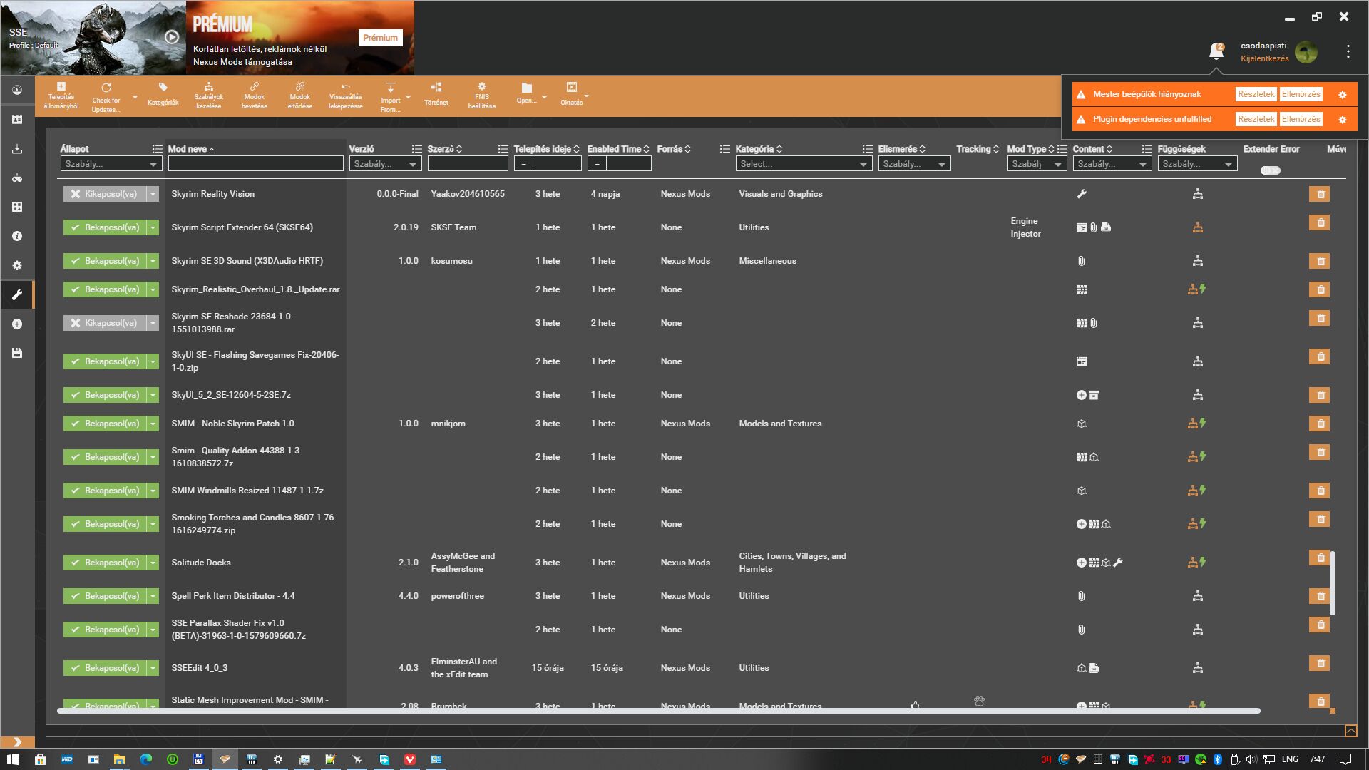Toggle SkyUI_5_2_SE Bekapcsol(va) state

pyautogui.click(x=104, y=395)
